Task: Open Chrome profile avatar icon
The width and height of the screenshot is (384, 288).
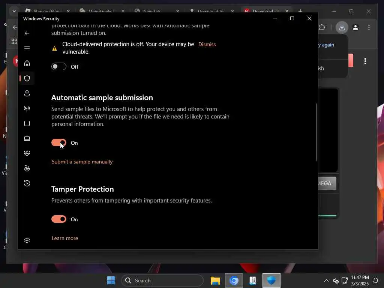Action: pos(355,27)
